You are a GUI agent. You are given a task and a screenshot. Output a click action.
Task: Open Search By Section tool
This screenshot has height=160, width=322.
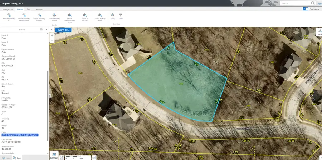click(85, 17)
